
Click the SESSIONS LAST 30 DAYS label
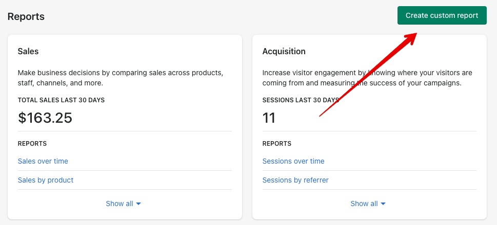(301, 100)
